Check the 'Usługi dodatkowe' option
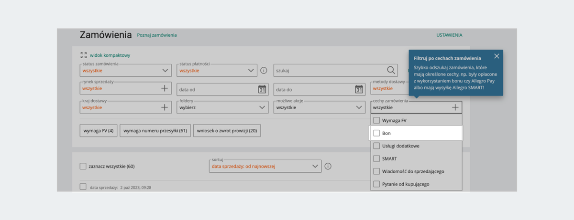Screen dimensions: 574x220 click(376, 146)
